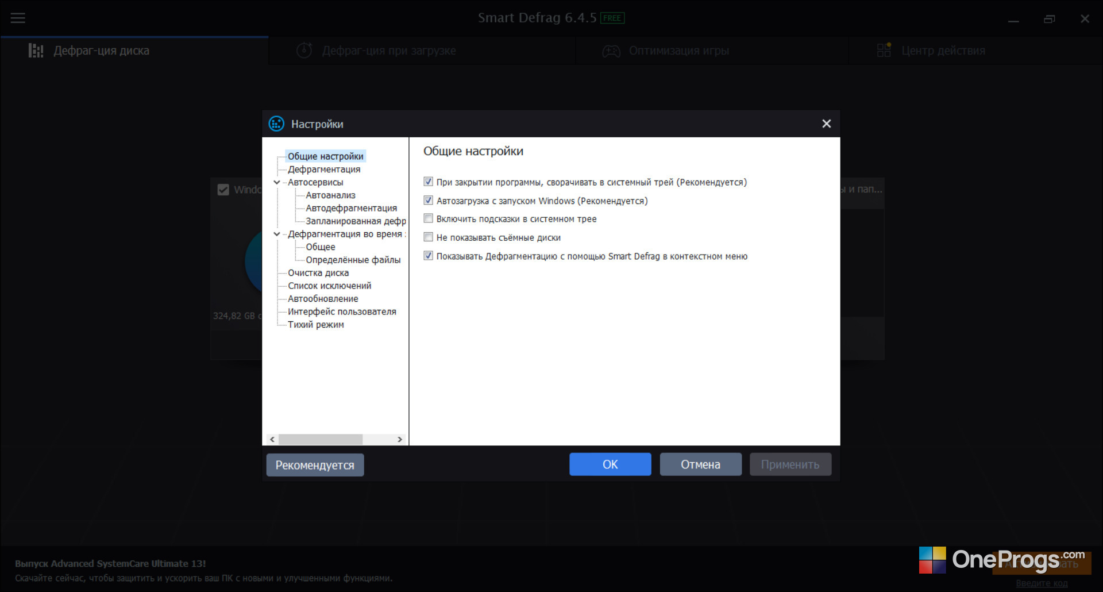Screen dimensions: 1103x592
Task: Restore the Smart Defrag window size
Action: click(1049, 19)
